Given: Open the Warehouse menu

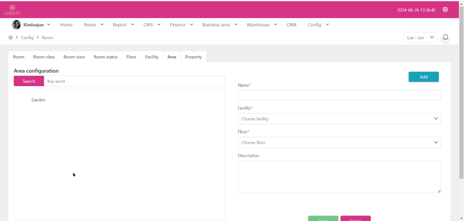Looking at the screenshot, I should click(261, 25).
